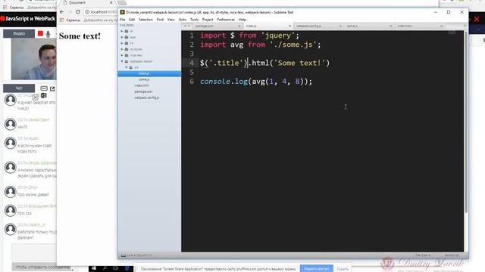Expand the nice-less folder arrow
This screenshot has height=272, width=485.
(122, 55)
